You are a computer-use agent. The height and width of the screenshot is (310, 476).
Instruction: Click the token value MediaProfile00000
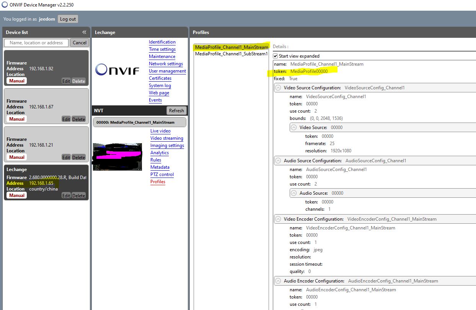(309, 71)
